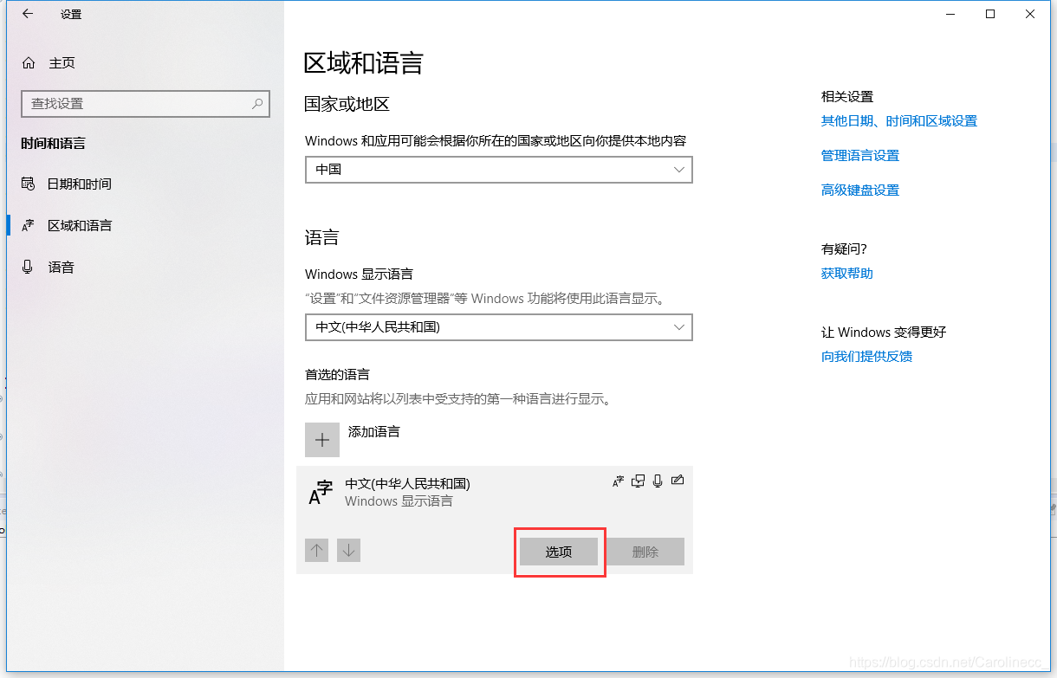This screenshot has height=678, width=1057.
Task: Click the 时间和语言 section title
Action: 54,144
